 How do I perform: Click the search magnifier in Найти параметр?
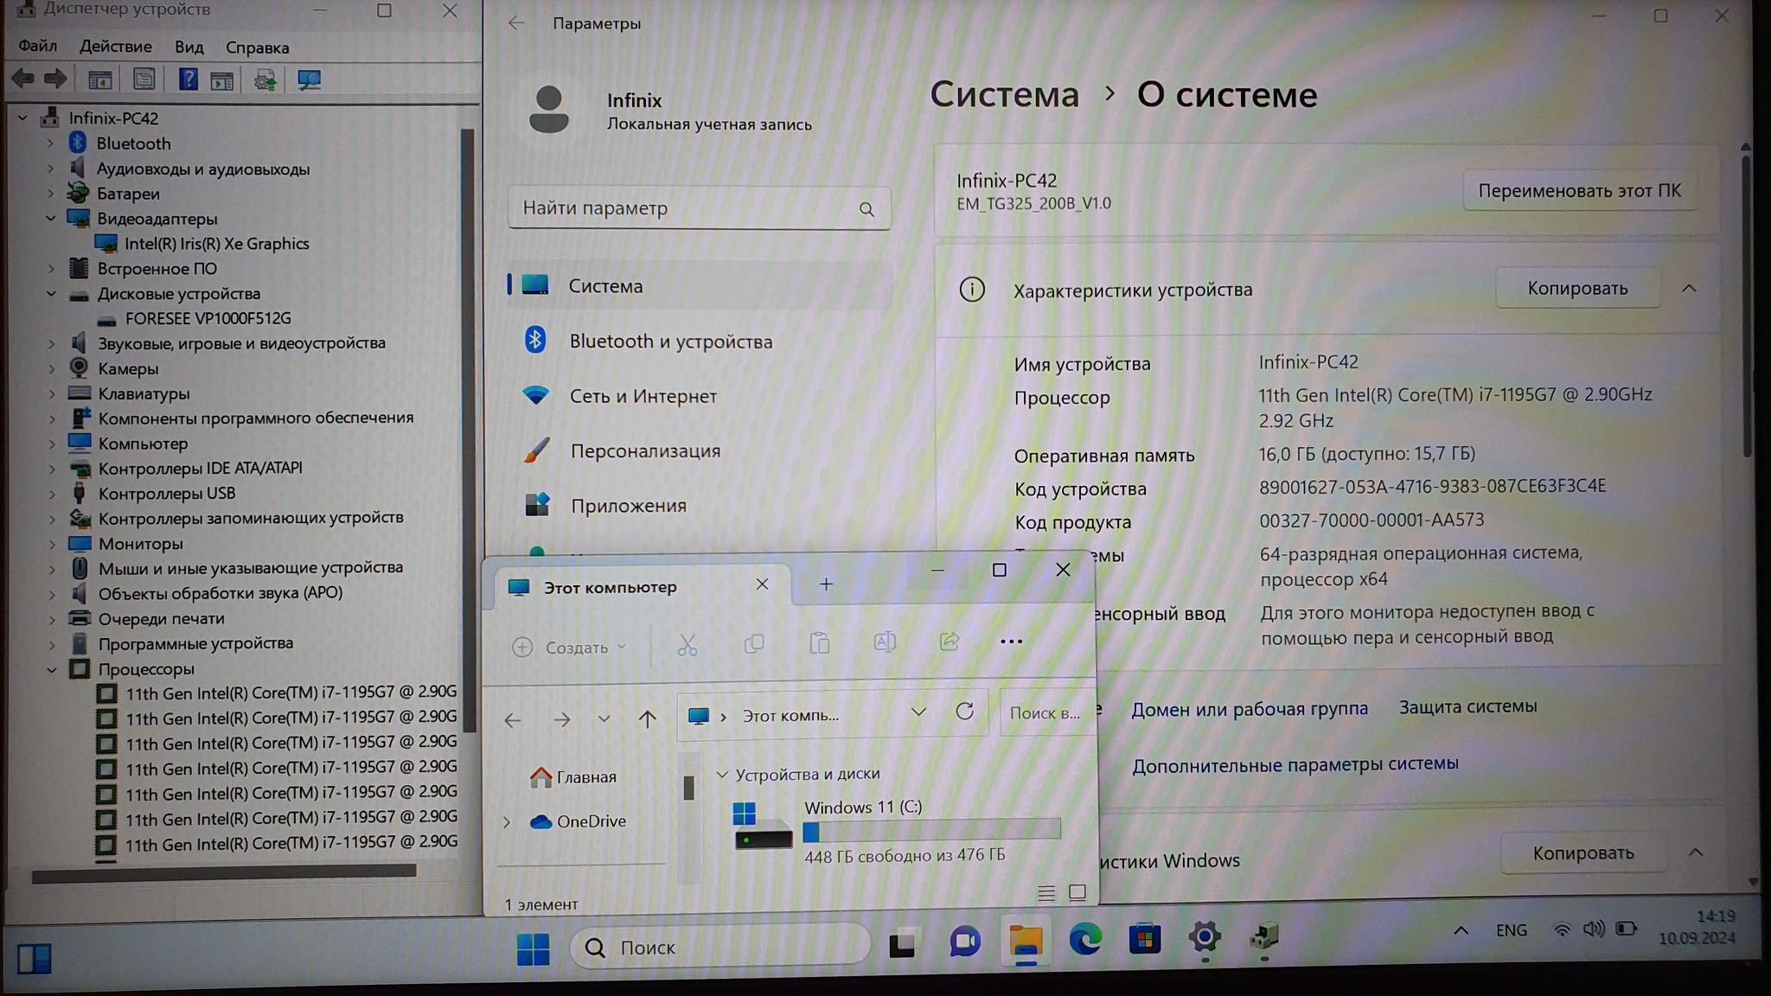[x=866, y=209]
